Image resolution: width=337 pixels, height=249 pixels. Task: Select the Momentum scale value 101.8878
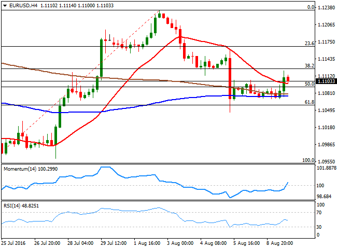coord(327,168)
